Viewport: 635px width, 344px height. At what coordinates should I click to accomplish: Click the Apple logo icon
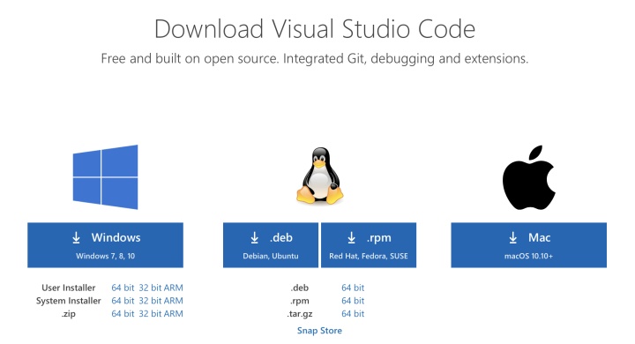529,177
